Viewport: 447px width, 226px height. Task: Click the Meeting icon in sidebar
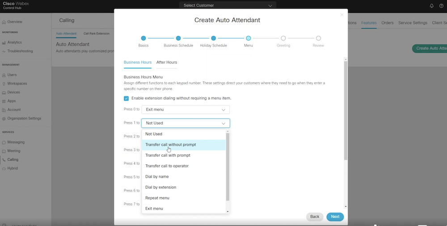(x=4, y=151)
